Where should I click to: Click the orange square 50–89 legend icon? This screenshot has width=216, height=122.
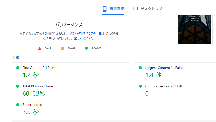click(x=62, y=48)
